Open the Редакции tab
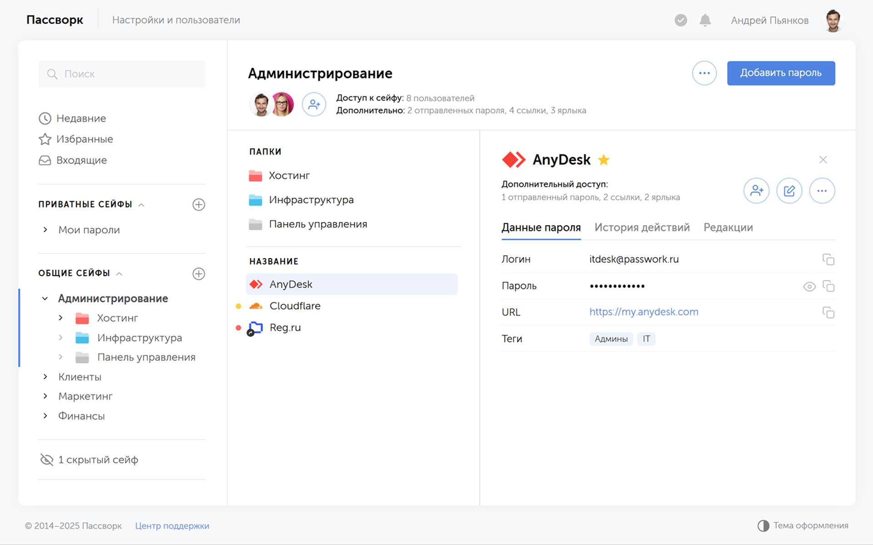Viewport: 873px width, 545px height. tap(728, 228)
